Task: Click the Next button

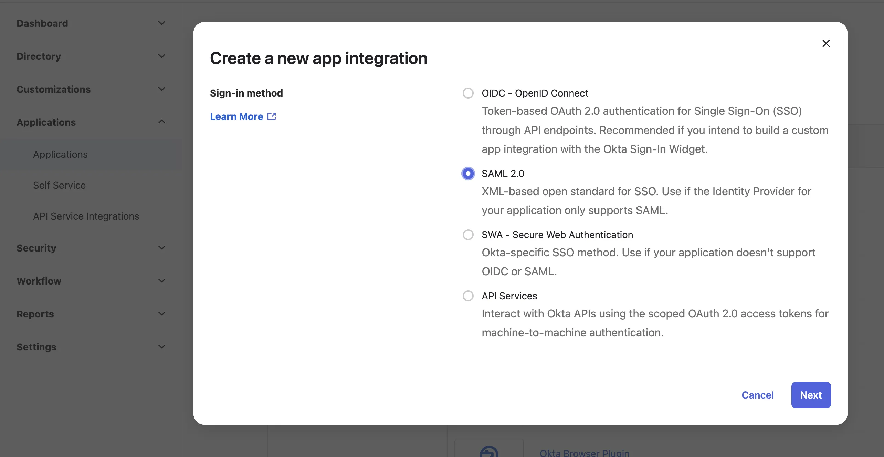Action: point(811,395)
